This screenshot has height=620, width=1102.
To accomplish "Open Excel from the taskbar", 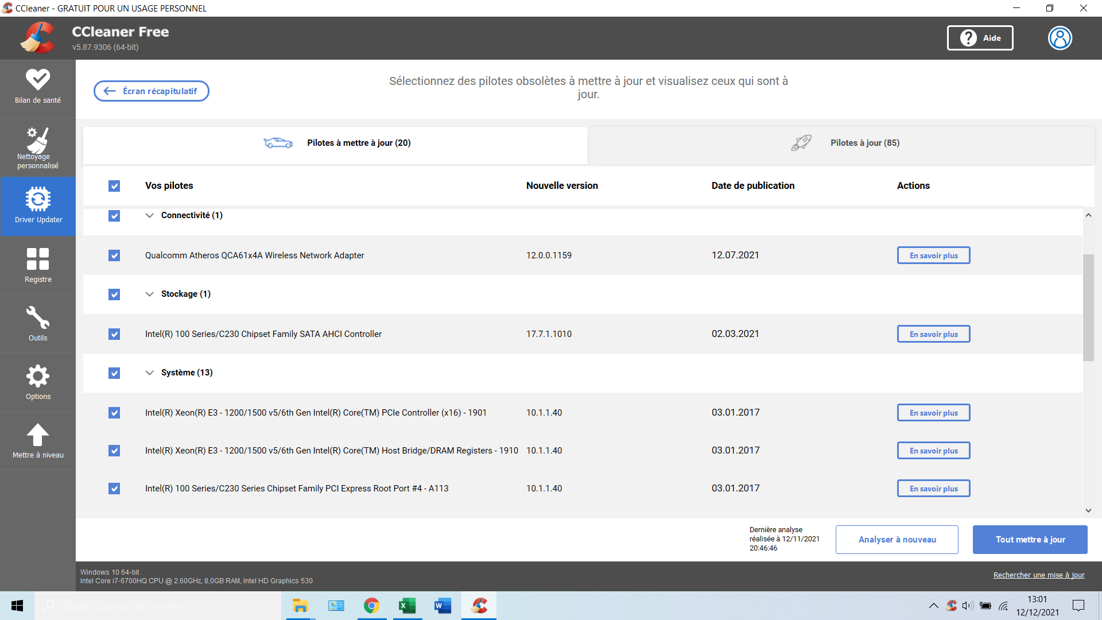I will [x=407, y=606].
